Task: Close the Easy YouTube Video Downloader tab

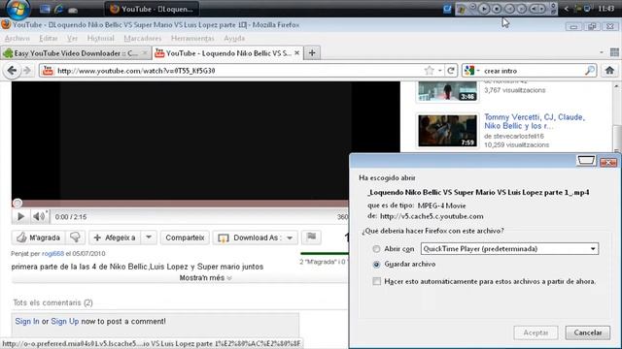Action: [x=145, y=53]
